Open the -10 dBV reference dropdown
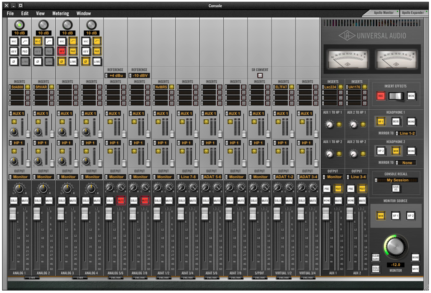431x293 pixels. 139,76
